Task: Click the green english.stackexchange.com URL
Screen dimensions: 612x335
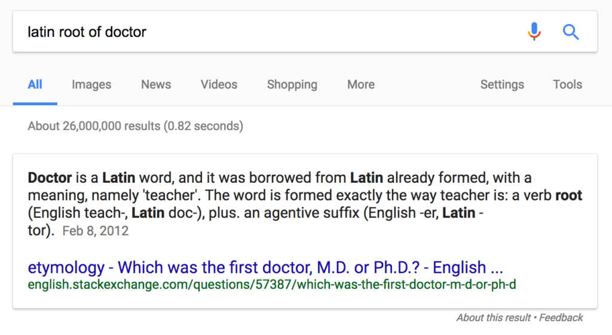Action: (272, 284)
